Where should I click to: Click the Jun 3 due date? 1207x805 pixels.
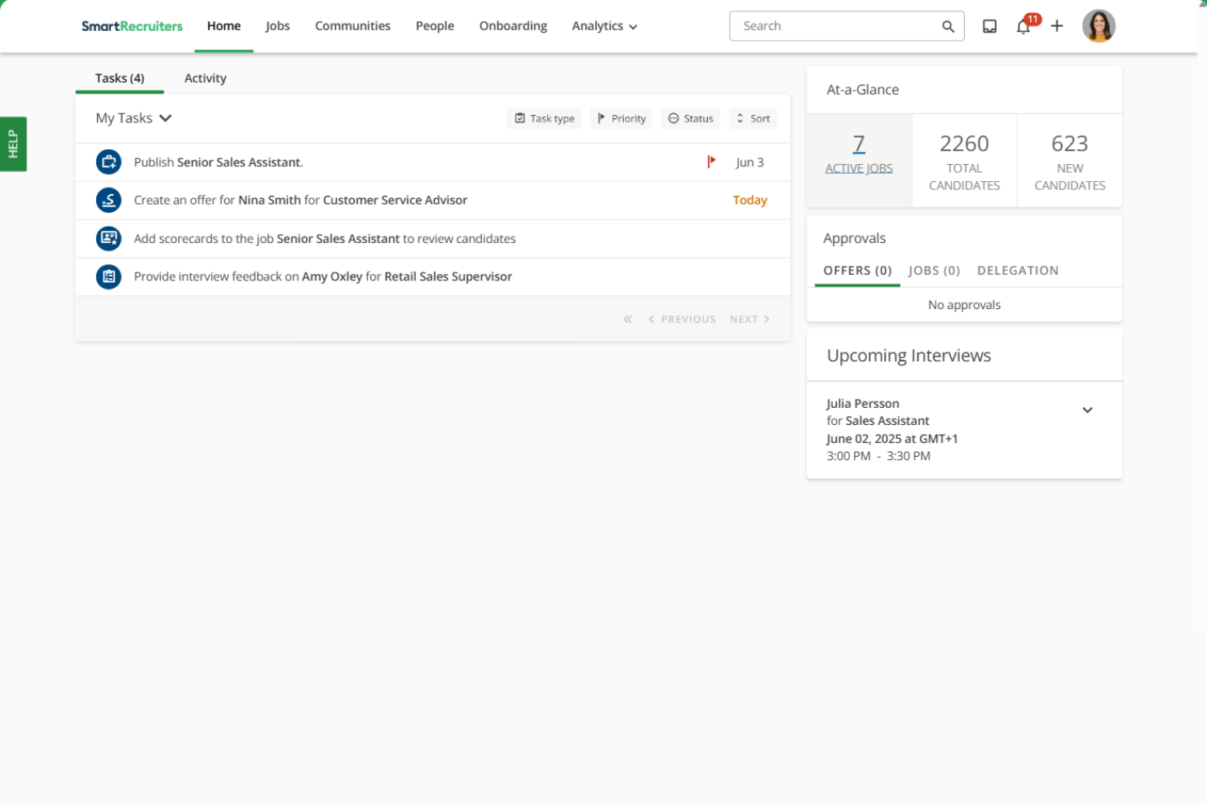pos(749,162)
